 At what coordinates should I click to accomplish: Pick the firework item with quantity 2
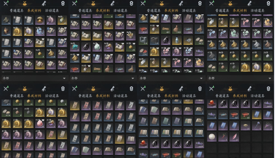tap(268, 126)
